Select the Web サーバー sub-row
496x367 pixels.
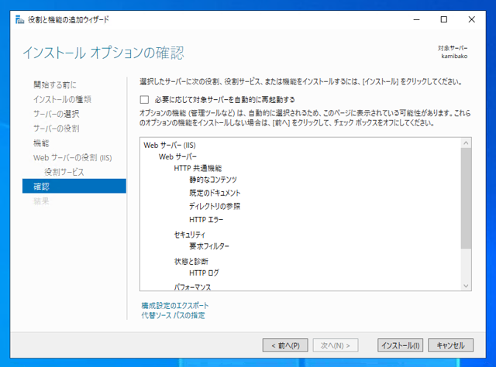coord(177,156)
